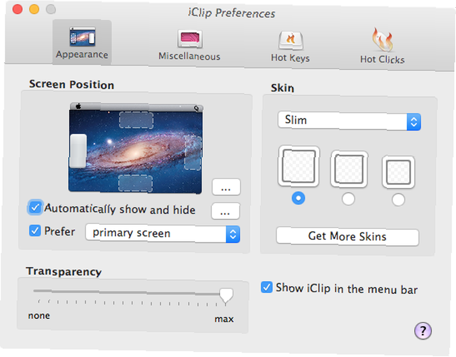Image resolution: width=456 pixels, height=357 pixels.
Task: Place iClip at the top screen edge
Action: pyautogui.click(x=136, y=120)
